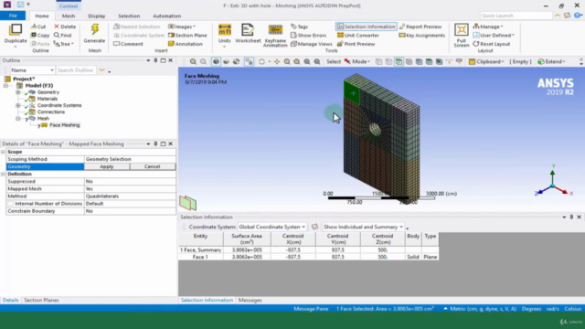
Task: Open the Section Planes tab
Action: [41, 300]
